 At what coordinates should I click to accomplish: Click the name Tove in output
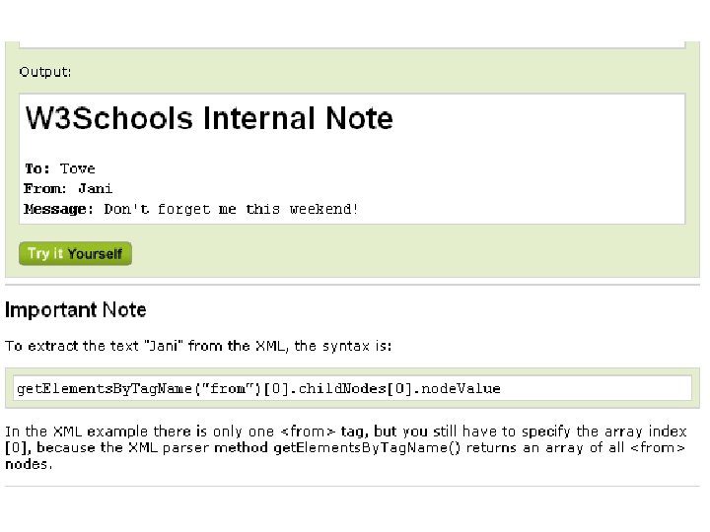pos(78,168)
